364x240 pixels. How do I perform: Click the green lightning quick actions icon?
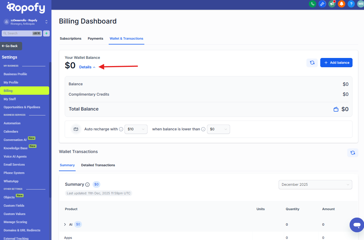pyautogui.click(x=46, y=33)
